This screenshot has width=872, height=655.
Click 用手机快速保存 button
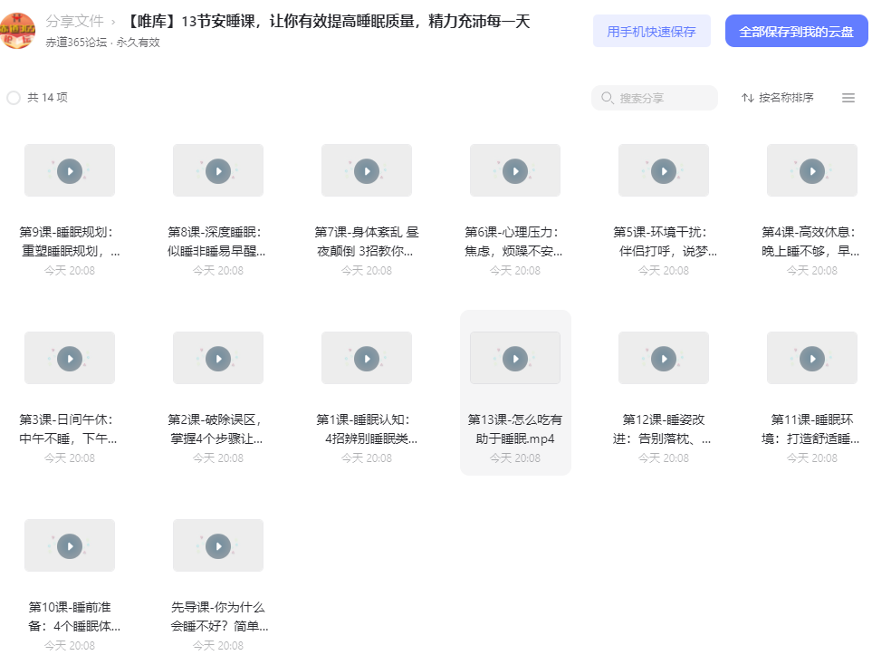651,31
